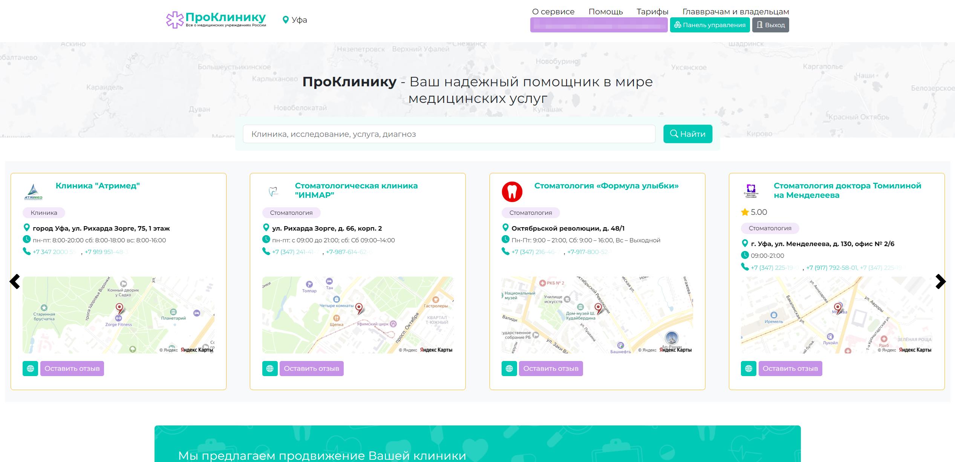This screenshot has height=462, width=955.
Task: Leave a review for Стоматология ИНМАР
Action: point(311,369)
